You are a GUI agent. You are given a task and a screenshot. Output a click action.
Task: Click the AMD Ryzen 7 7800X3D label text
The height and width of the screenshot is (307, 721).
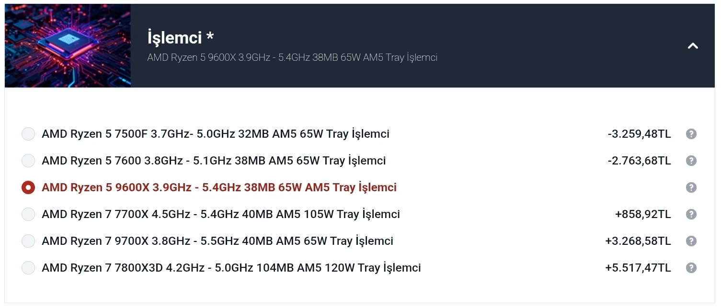click(231, 268)
